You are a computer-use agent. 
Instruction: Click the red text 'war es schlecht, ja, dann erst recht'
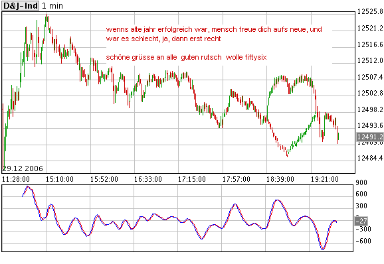coord(163,38)
